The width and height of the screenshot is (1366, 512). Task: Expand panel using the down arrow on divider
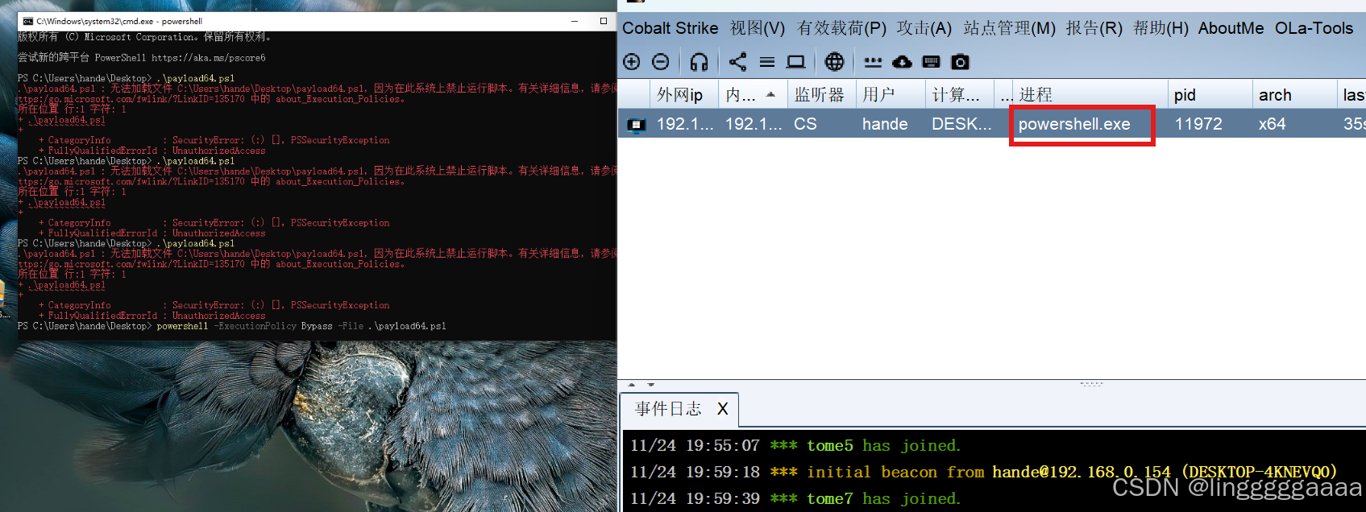pos(650,385)
